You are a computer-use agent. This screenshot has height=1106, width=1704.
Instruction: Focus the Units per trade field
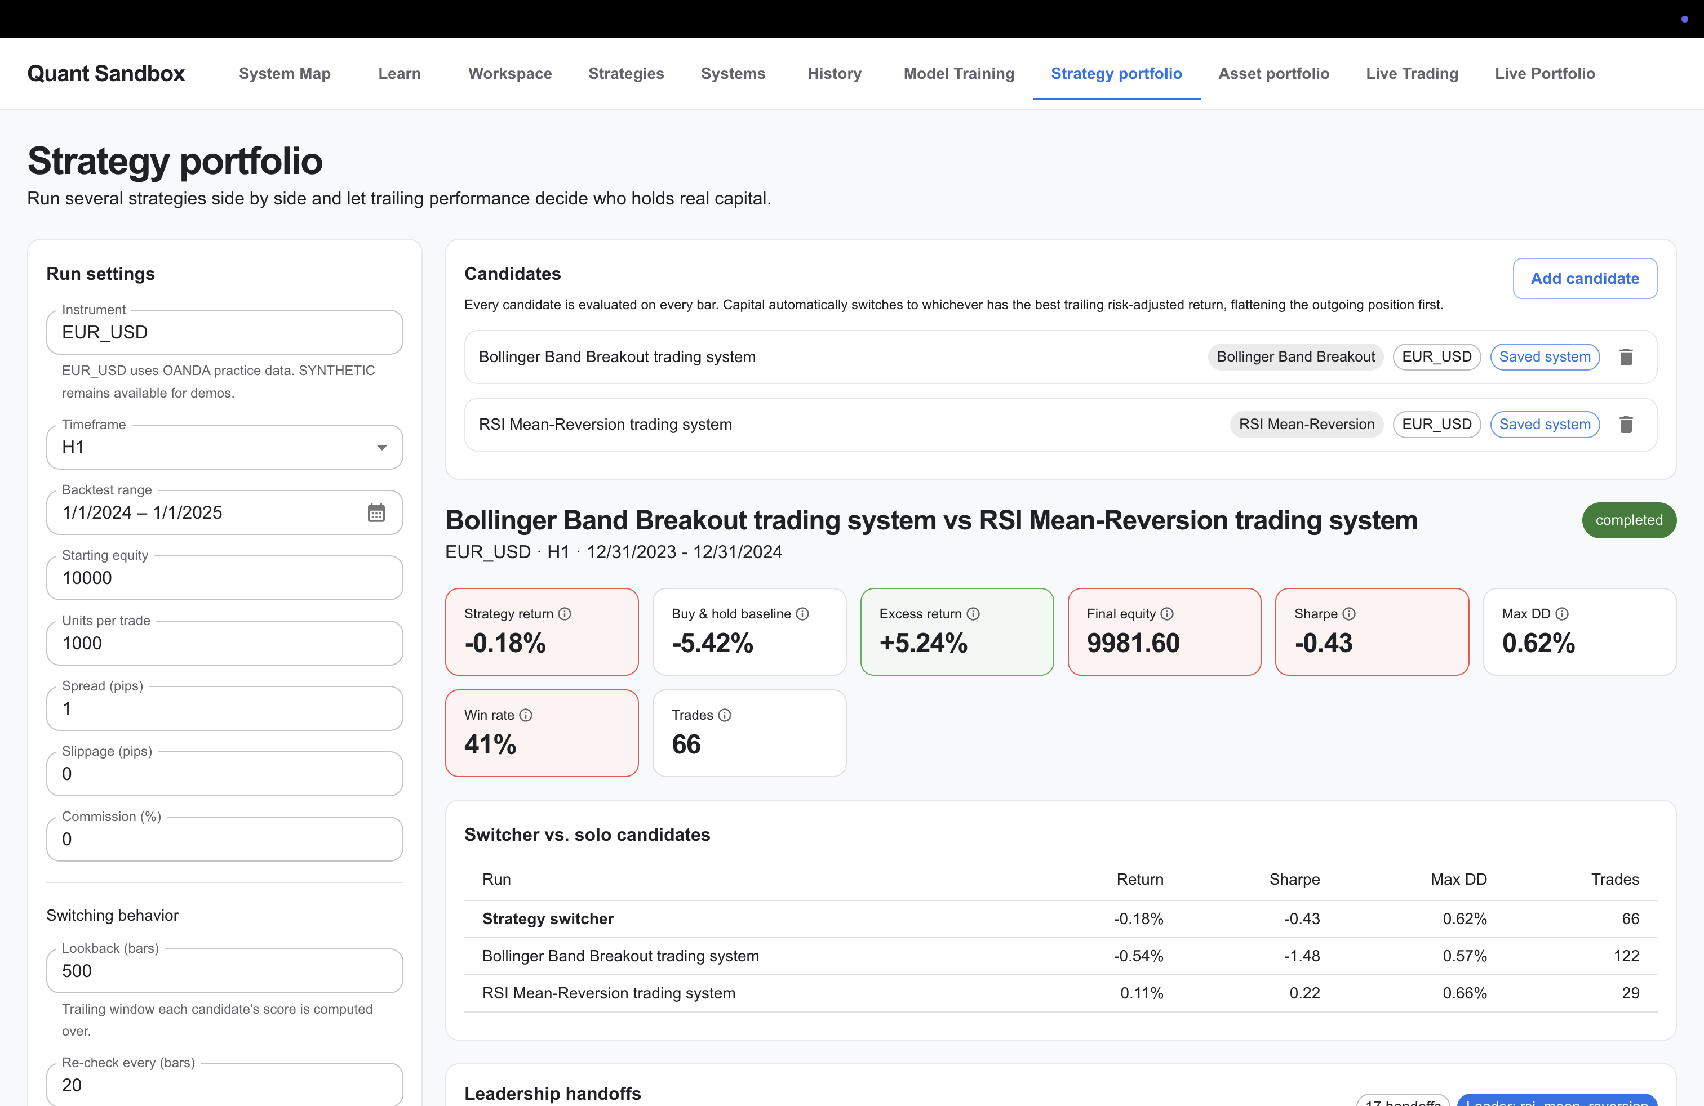pyautogui.click(x=225, y=644)
